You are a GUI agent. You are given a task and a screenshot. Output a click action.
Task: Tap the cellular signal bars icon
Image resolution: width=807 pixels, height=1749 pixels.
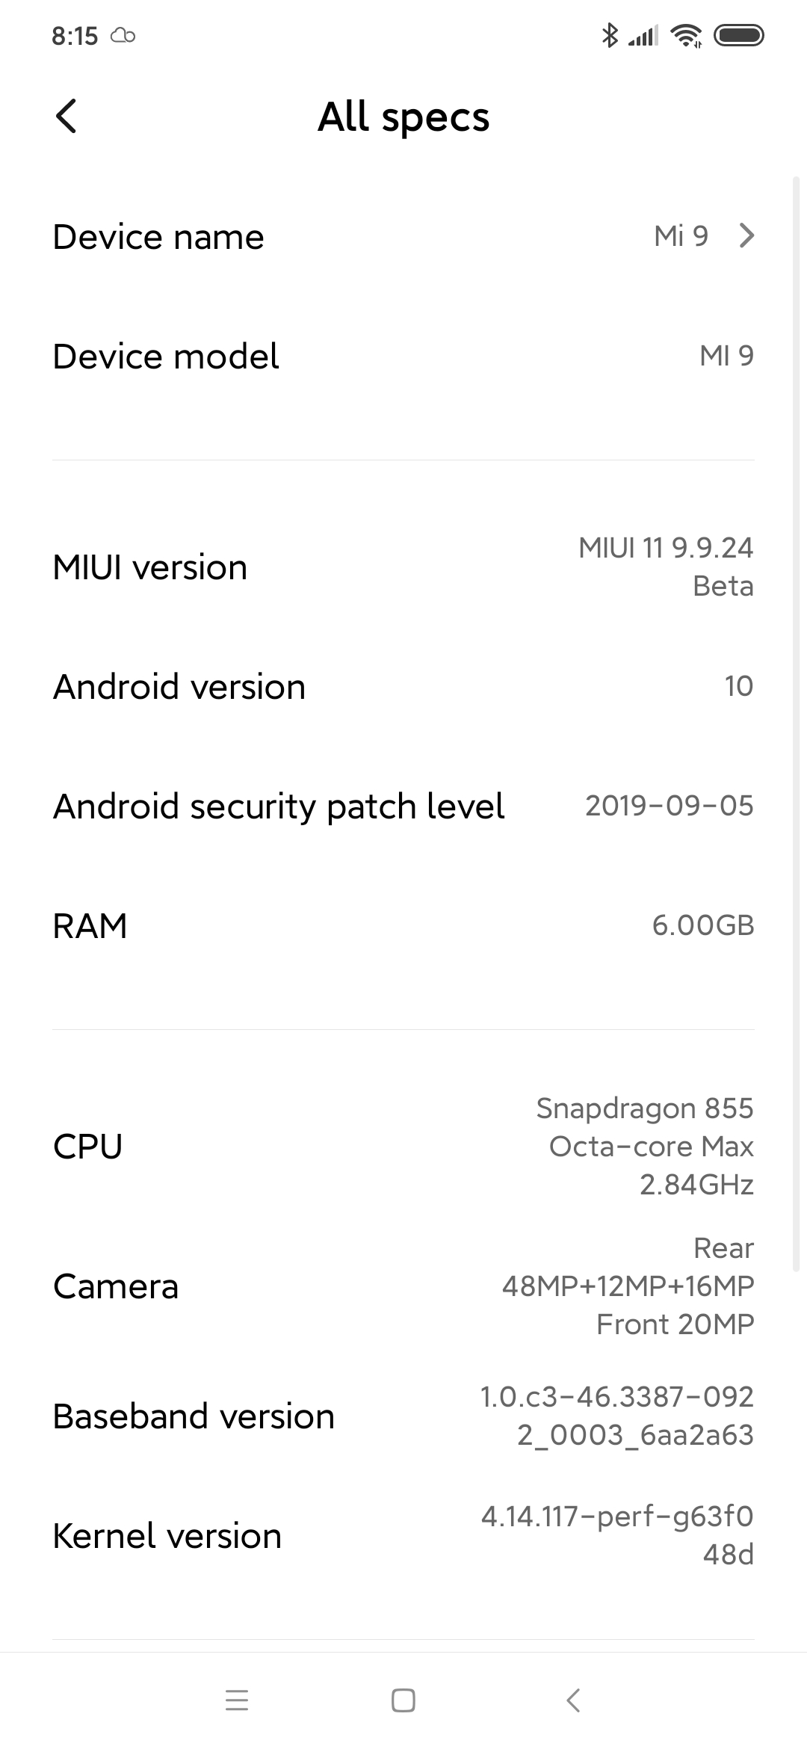point(643,35)
